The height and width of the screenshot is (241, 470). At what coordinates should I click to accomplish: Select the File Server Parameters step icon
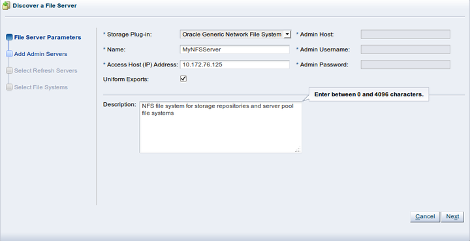[9, 37]
